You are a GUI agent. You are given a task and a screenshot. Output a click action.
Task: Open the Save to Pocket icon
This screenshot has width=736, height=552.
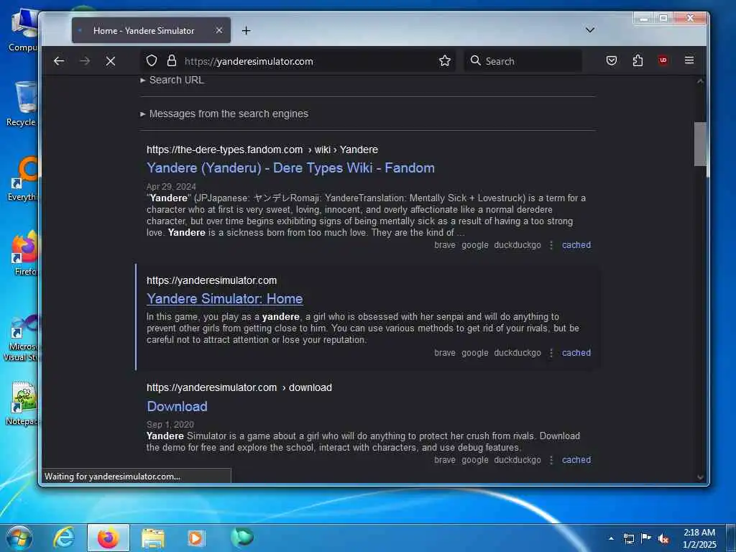pos(611,60)
